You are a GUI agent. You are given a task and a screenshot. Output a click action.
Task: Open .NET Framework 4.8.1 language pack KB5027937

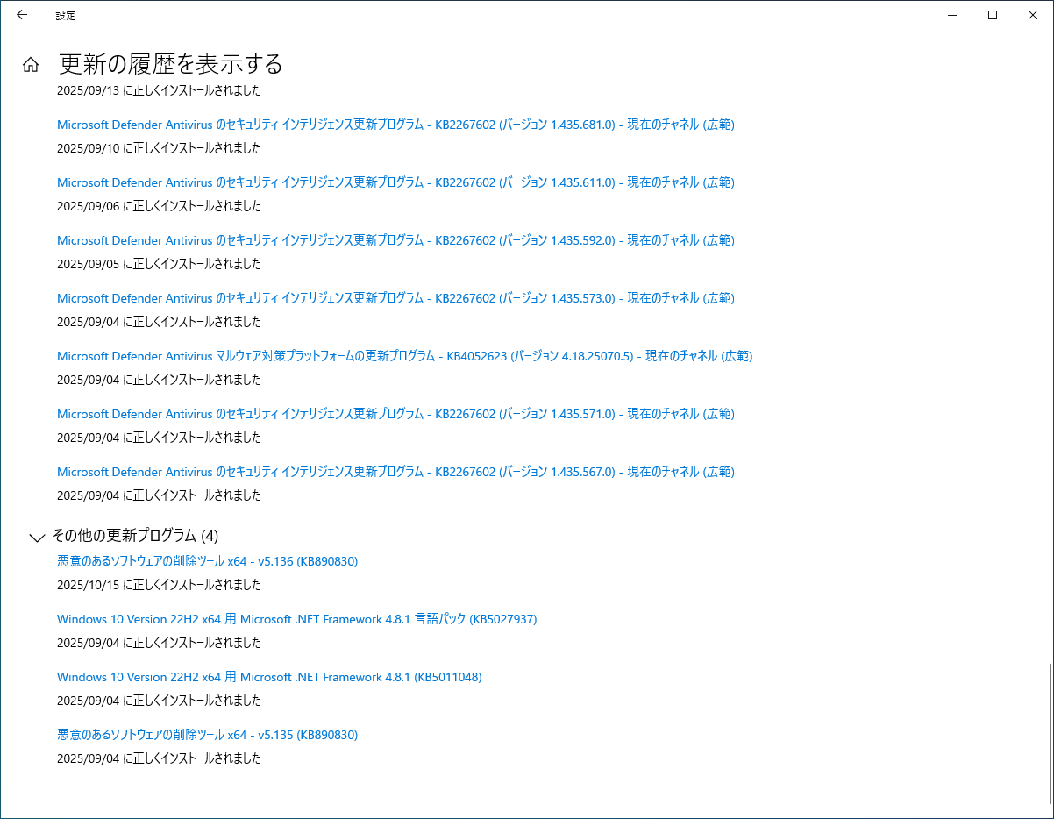coord(296,619)
